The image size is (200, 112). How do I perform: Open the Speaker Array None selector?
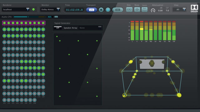coord(90,28)
